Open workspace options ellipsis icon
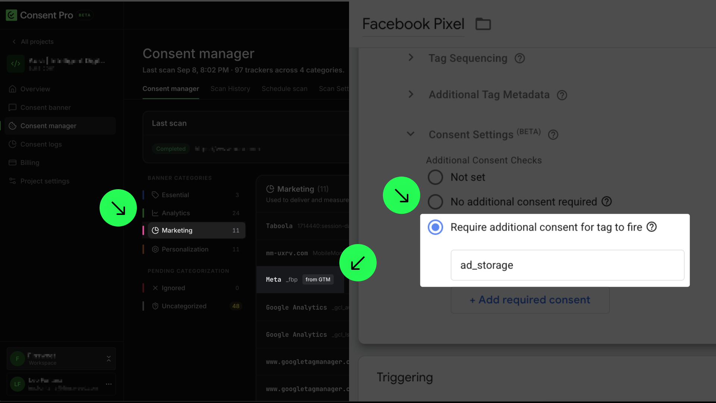716x403 pixels. (109, 384)
